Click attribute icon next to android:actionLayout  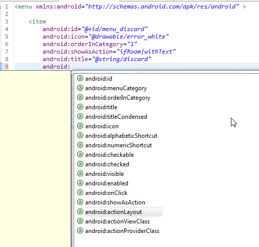(80, 211)
